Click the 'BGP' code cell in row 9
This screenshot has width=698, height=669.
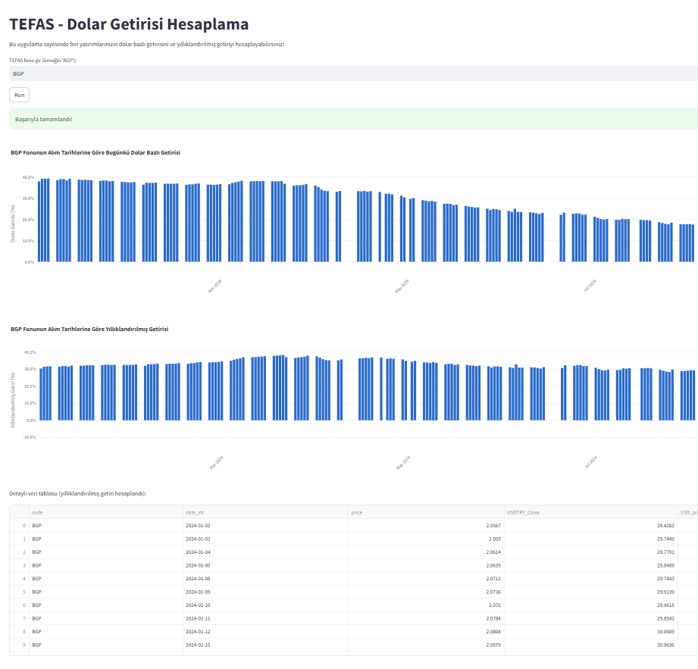point(106,645)
